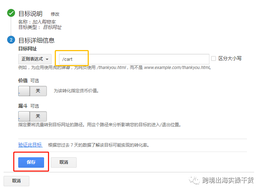Viewport: 262px width, 192px height.
Task: Enable the 区分大小写 checkbox
Action: (x=213, y=59)
